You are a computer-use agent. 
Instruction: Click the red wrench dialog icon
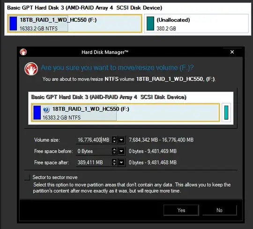pos(31,69)
